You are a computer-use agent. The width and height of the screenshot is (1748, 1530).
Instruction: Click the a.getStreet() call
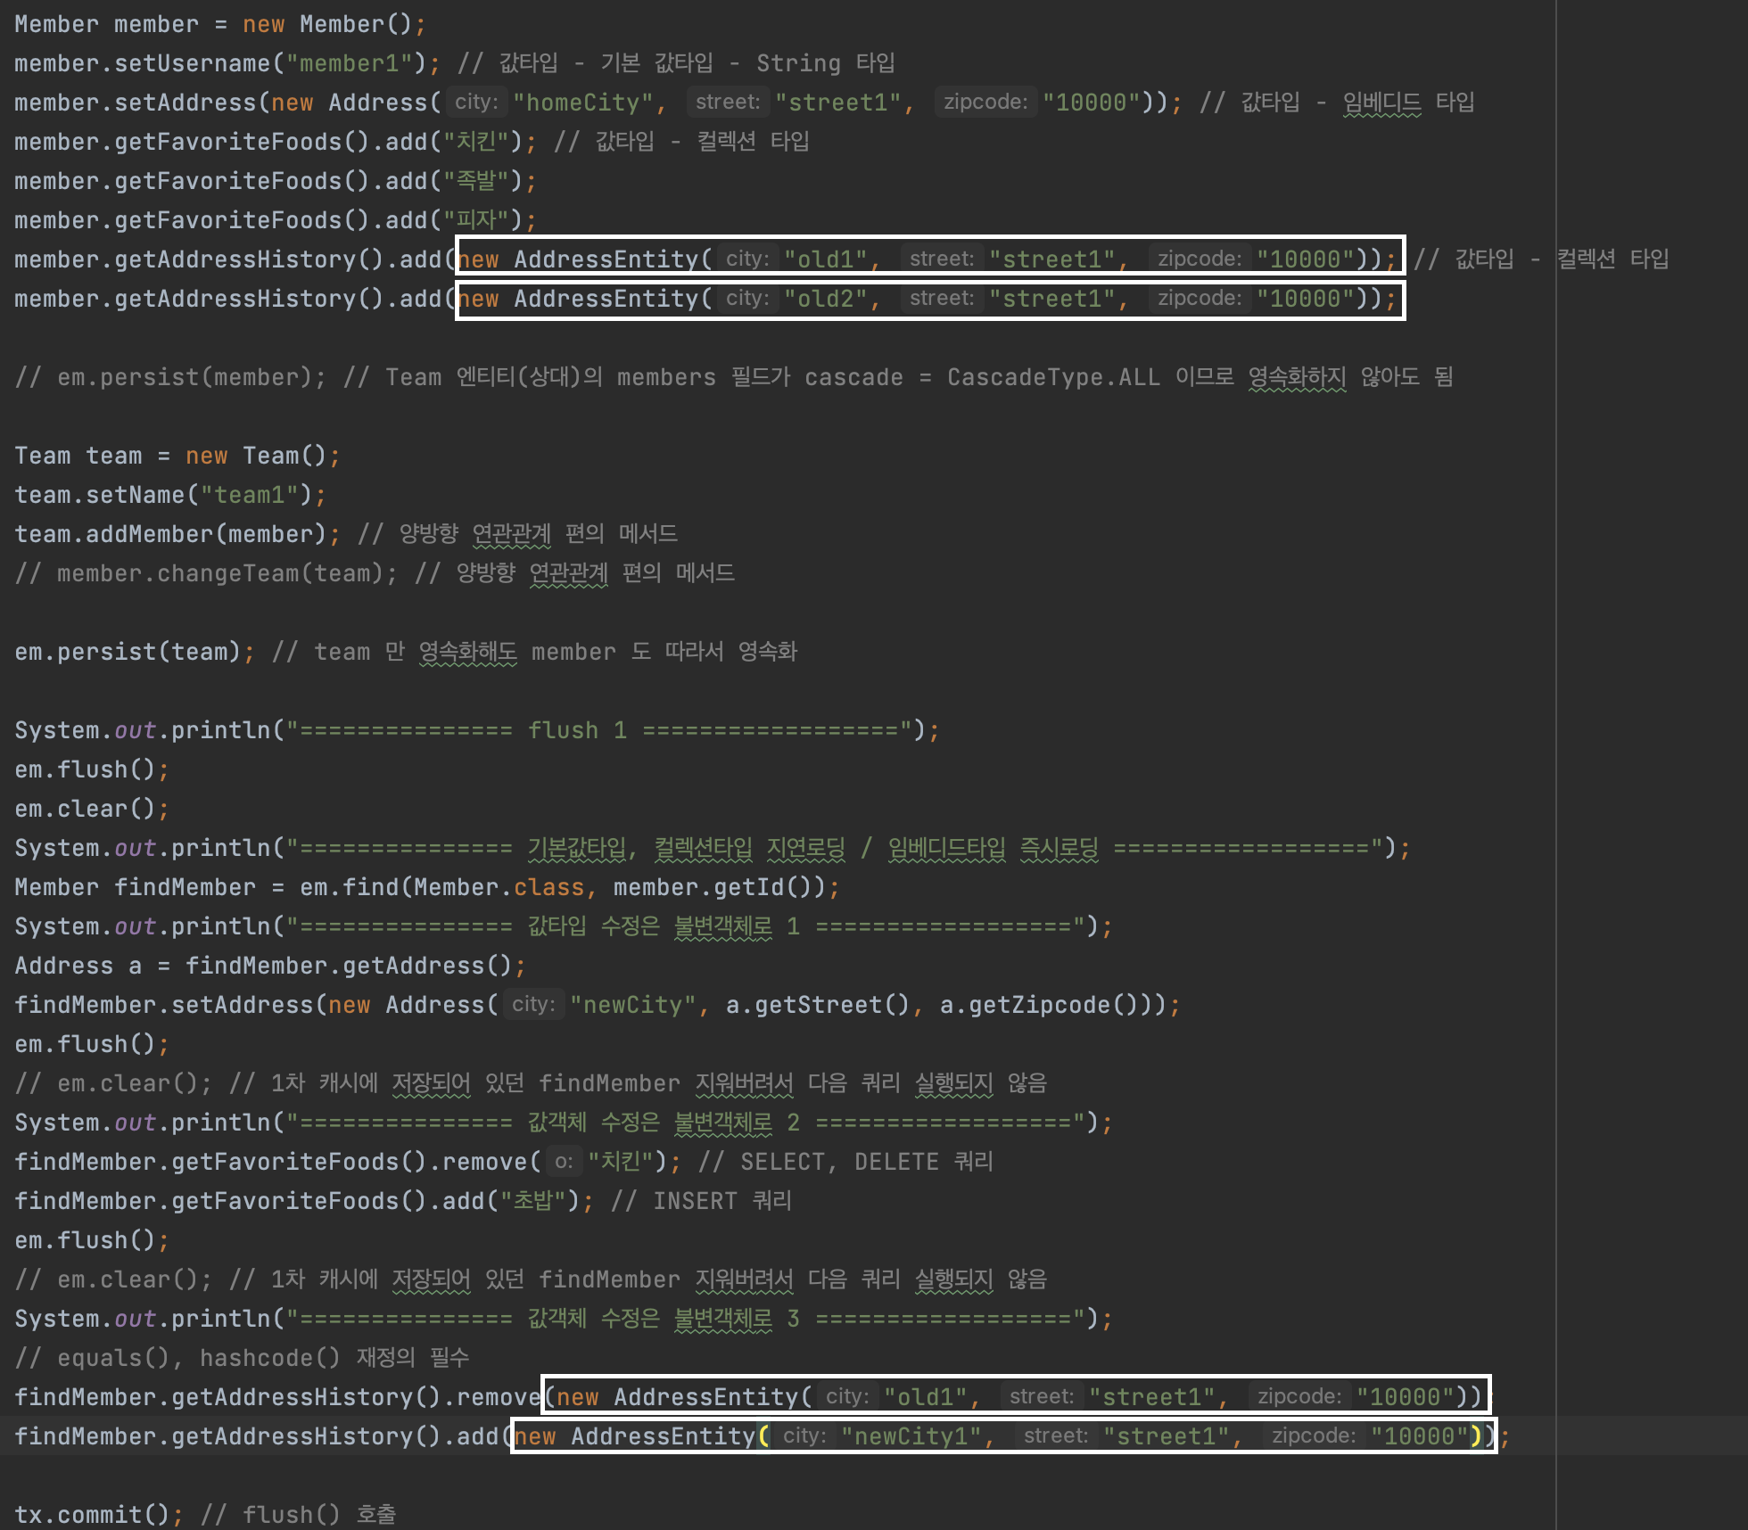pyautogui.click(x=819, y=1005)
